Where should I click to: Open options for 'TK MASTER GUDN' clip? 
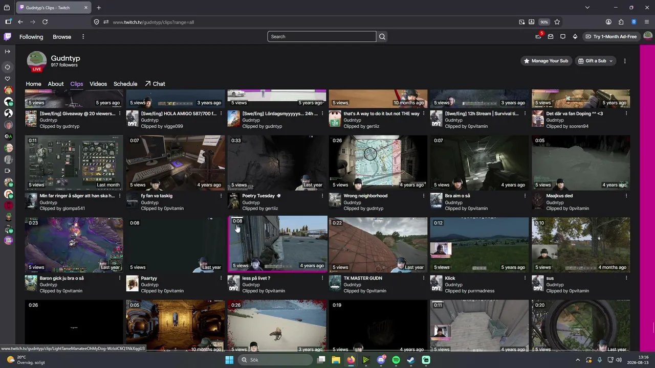tap(424, 278)
